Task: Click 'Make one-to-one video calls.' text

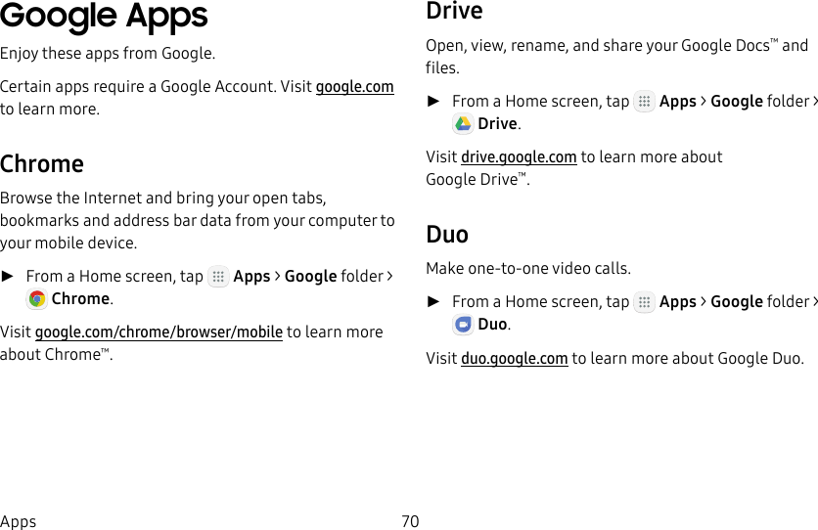Action: pos(528,268)
